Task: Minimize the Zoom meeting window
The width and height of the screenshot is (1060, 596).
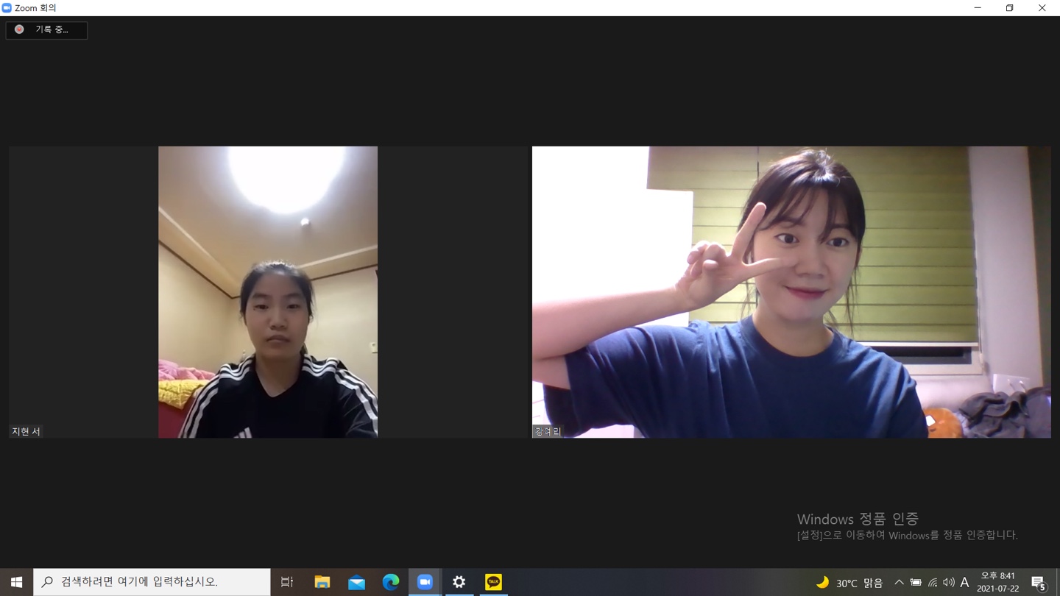Action: coord(978,8)
